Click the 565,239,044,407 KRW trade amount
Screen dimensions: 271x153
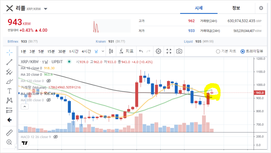coord(247,31)
